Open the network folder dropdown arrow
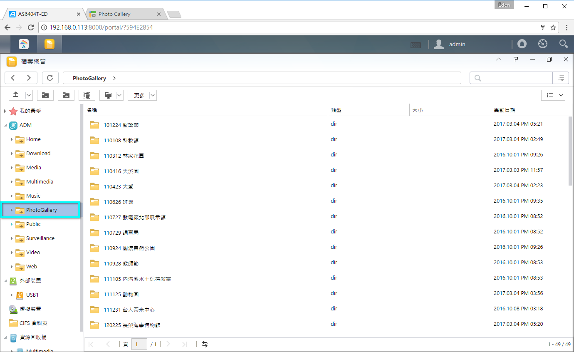The image size is (574, 352). pos(120,95)
